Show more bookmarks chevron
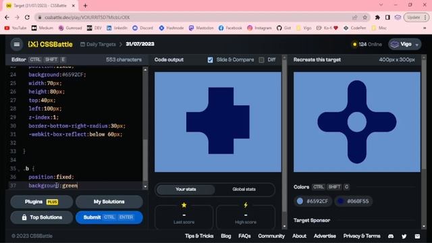The width and height of the screenshot is (432, 243). pyautogui.click(x=425, y=28)
